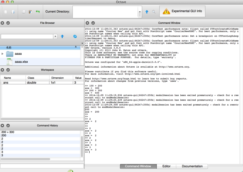Switch to the Command Window tab
The image size is (243, 172).
138,166
